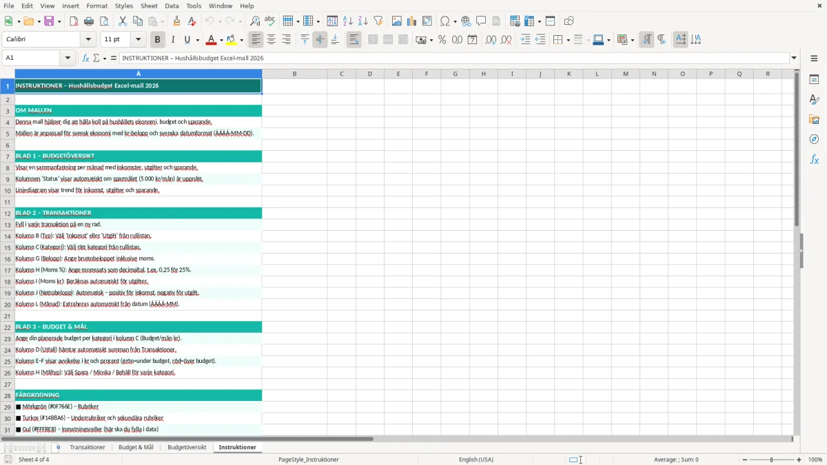Screen dimensions: 827x465
Task: Open Find & Replace
Action: tap(255, 21)
